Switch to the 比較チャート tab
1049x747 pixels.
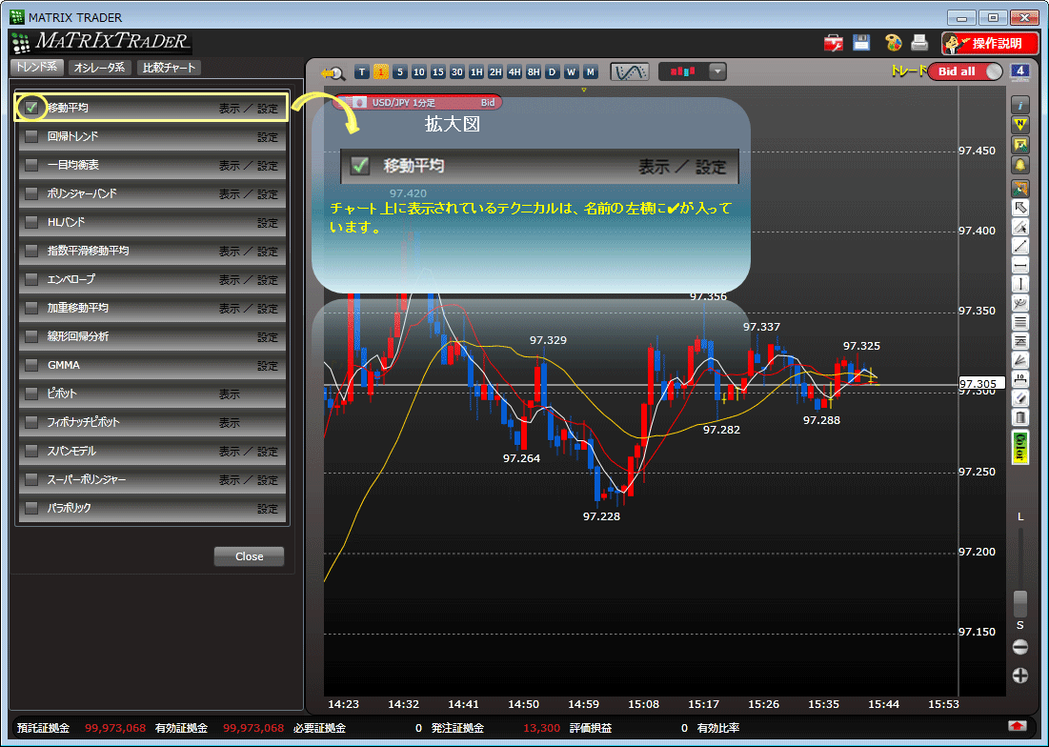click(x=170, y=68)
